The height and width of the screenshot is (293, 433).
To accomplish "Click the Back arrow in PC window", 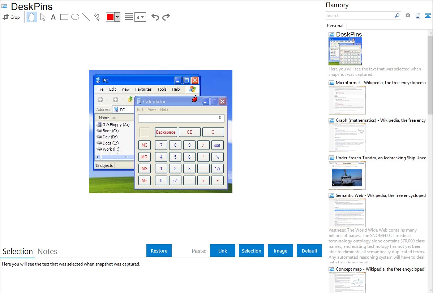I will [100, 99].
